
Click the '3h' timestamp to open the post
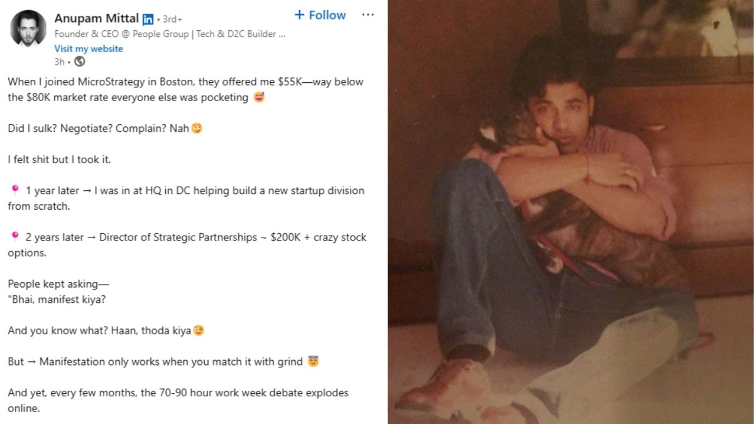point(58,62)
